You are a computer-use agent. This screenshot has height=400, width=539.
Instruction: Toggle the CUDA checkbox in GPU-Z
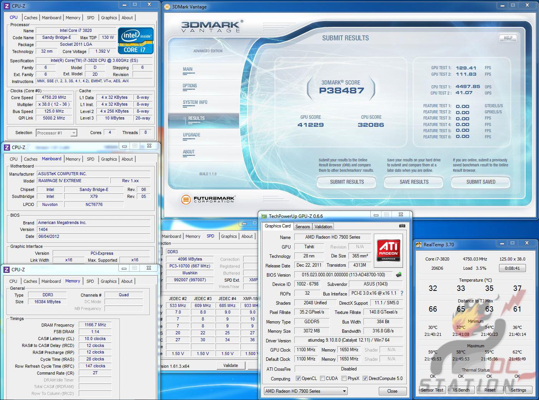click(322, 378)
